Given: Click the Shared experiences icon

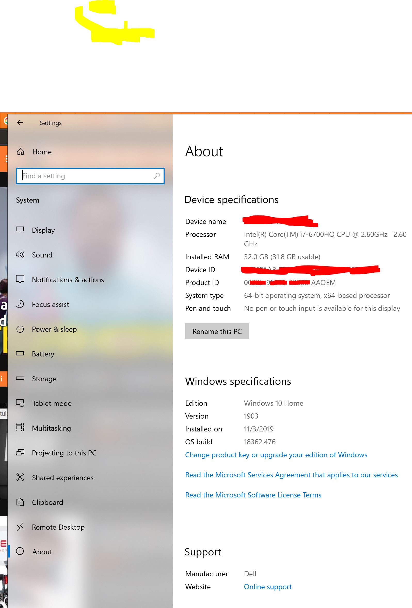Looking at the screenshot, I should pyautogui.click(x=20, y=477).
